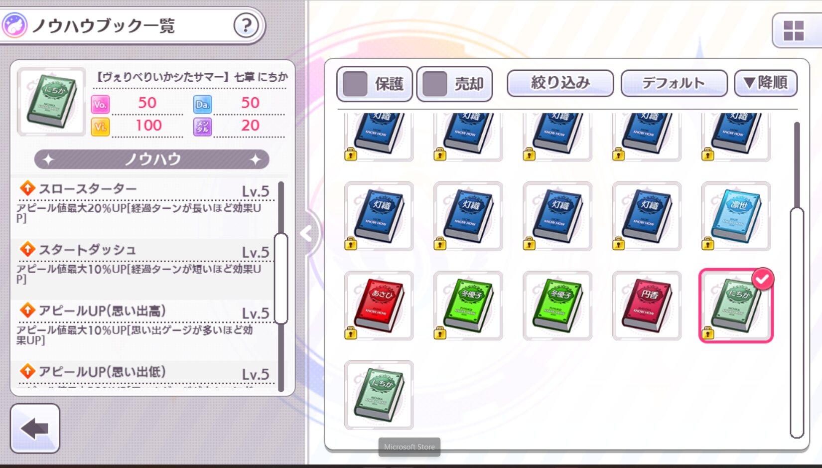Select the crimson 円香 know-how book
Screen dimensions: 822x468
647,306
